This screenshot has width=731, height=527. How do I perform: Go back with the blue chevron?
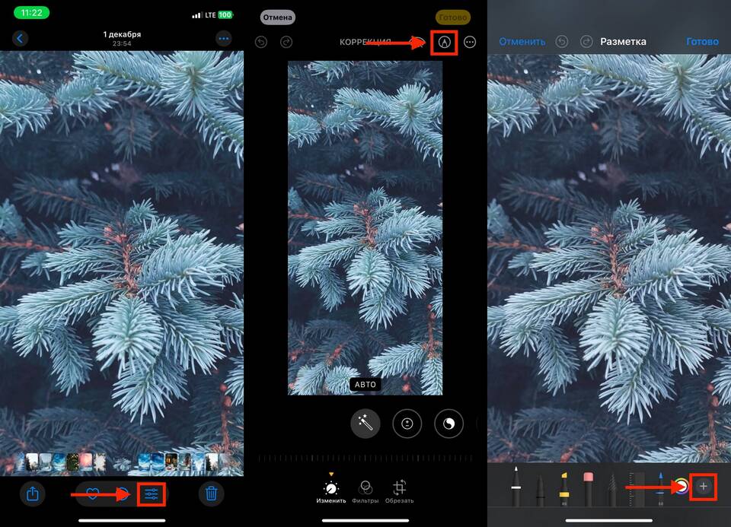[x=20, y=38]
